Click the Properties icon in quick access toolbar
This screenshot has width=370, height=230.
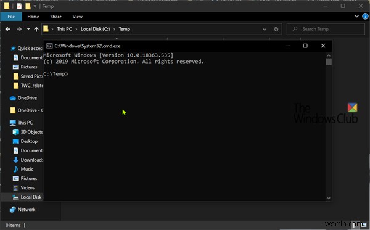click(19, 6)
